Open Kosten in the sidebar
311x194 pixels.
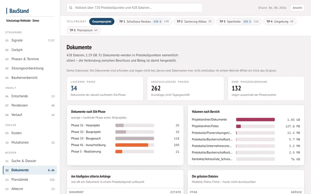[30, 133]
